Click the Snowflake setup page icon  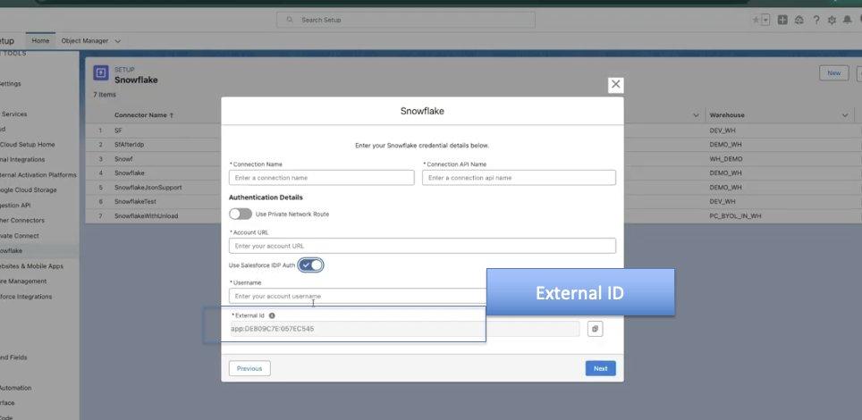101,73
